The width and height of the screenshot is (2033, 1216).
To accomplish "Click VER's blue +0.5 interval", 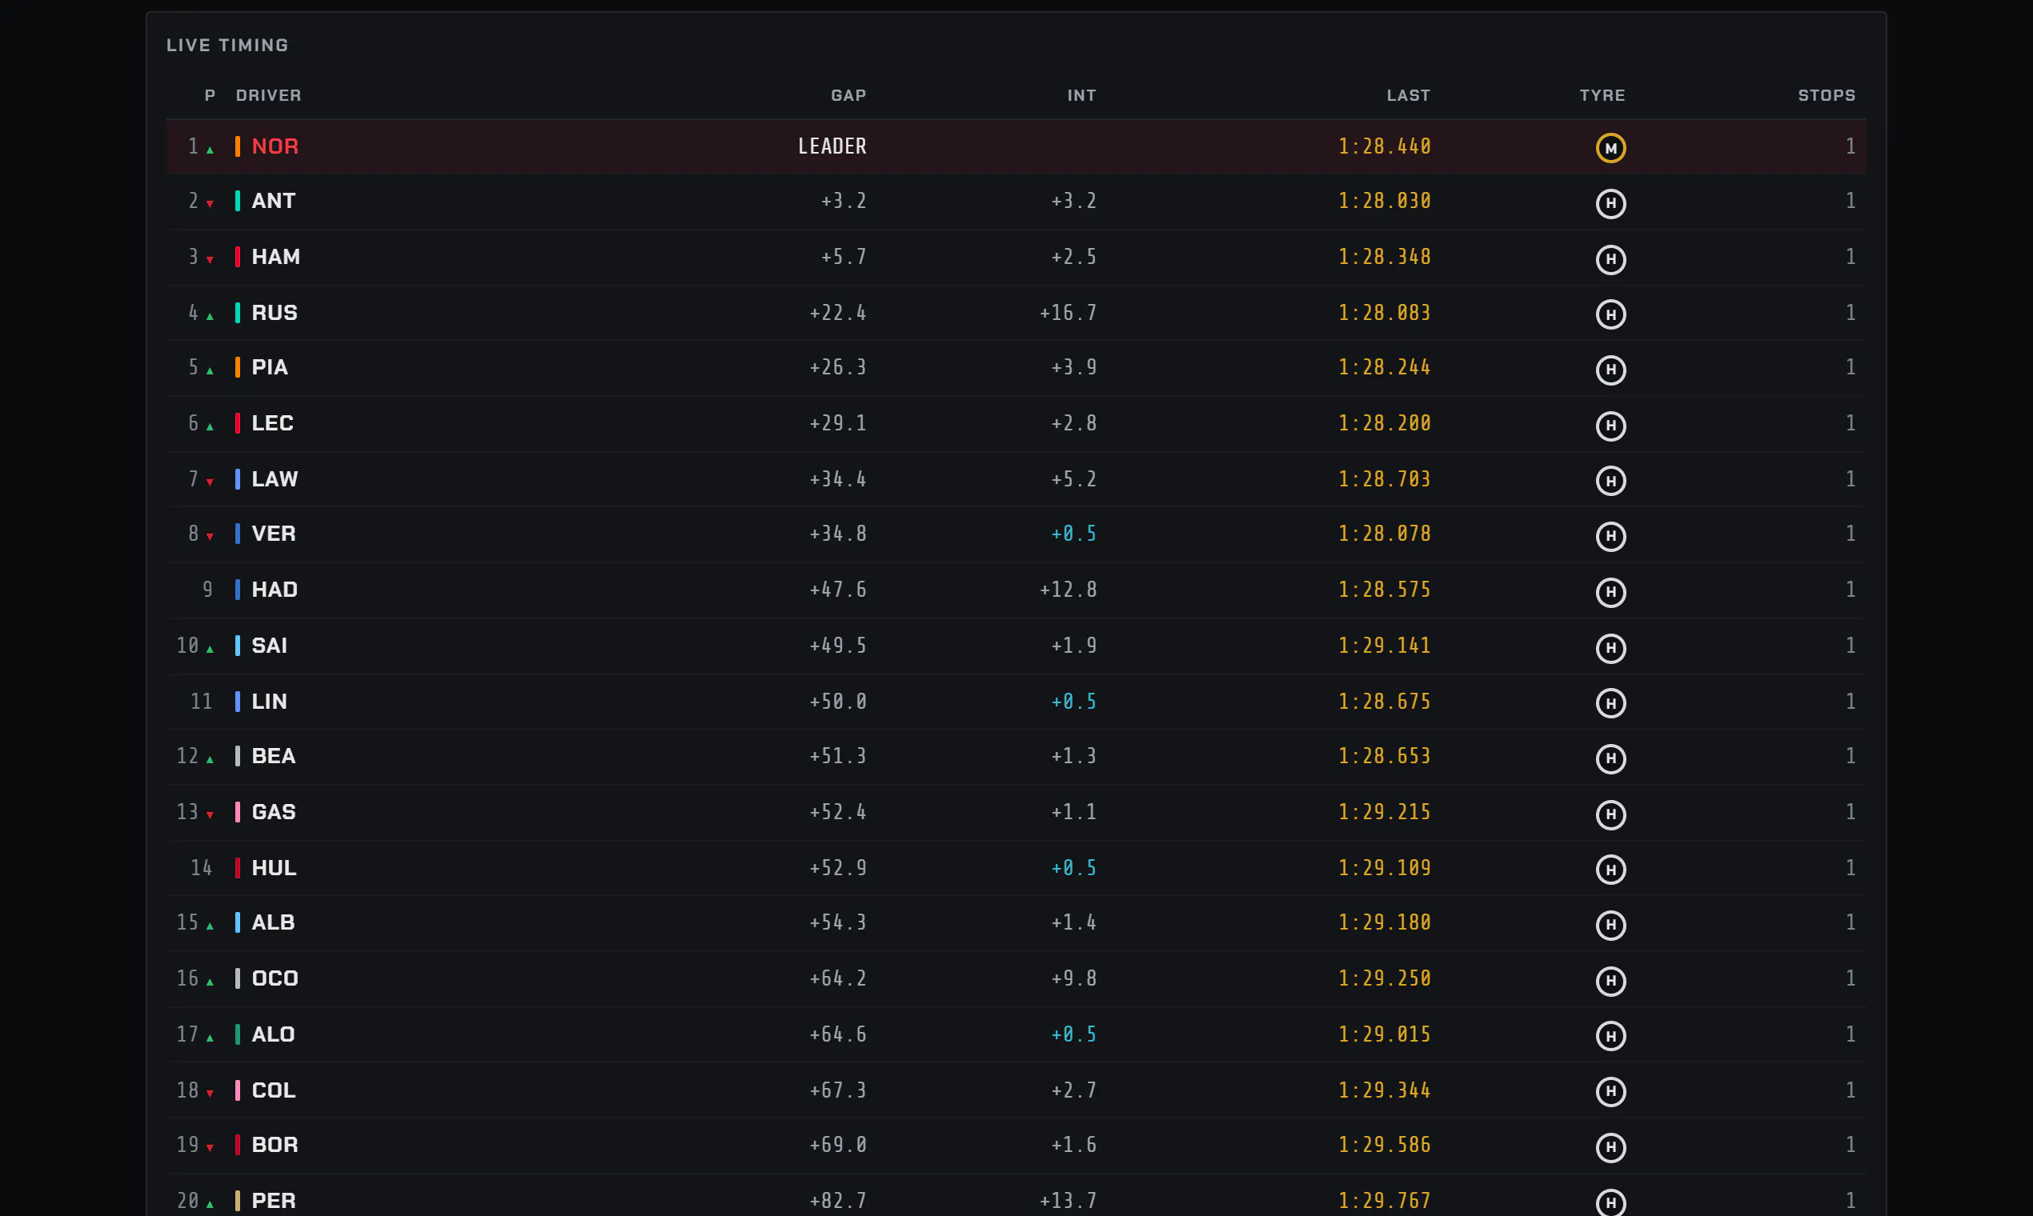I will click(1074, 534).
